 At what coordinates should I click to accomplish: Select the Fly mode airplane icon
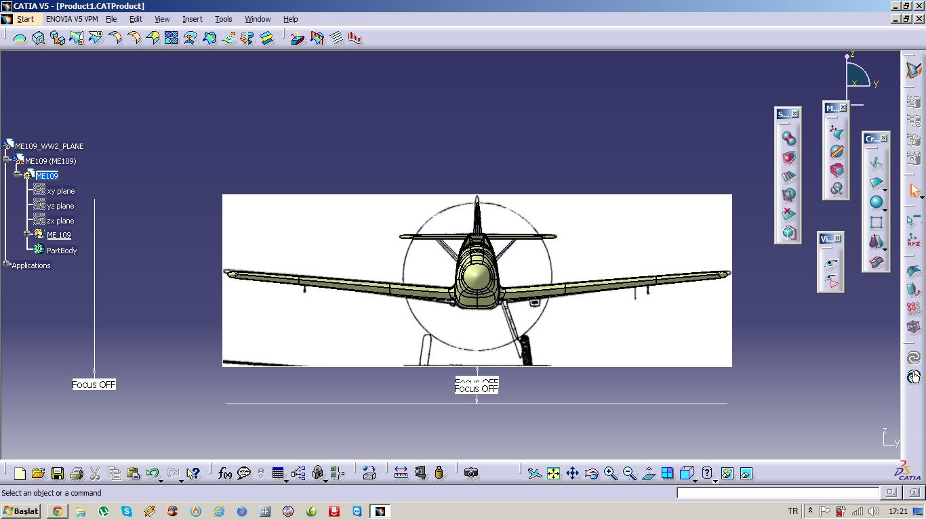534,473
